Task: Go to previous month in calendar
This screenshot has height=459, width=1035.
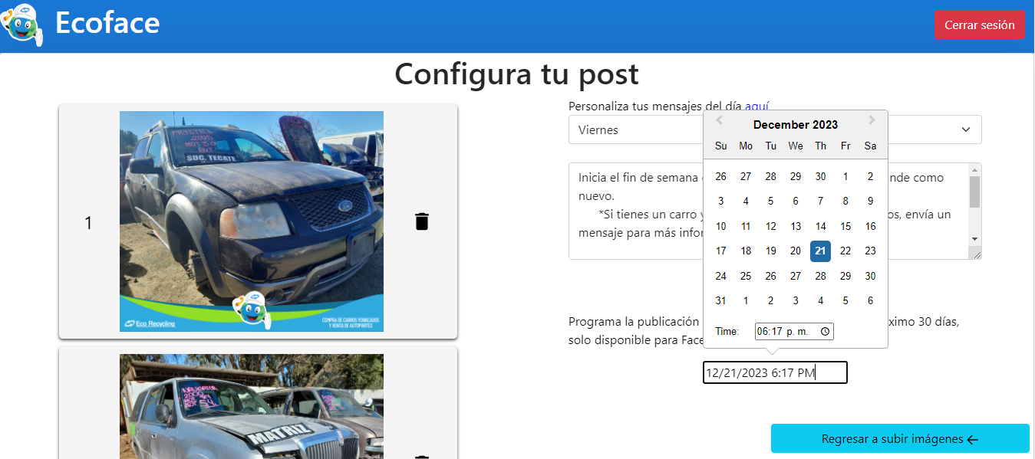Action: coord(719,120)
